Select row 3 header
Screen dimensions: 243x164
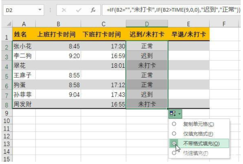pos(7,56)
